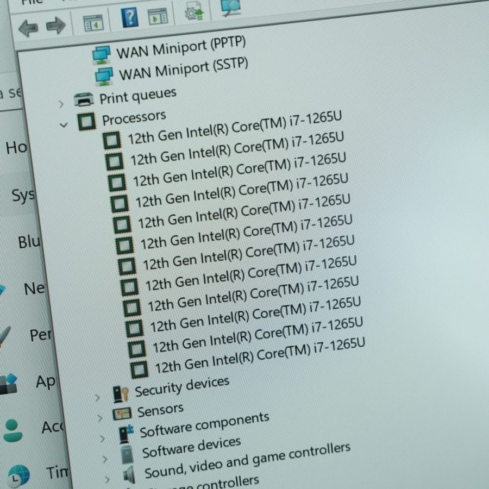Click the Time & language clock icon in Settings
Image resolution: width=489 pixels, height=489 pixels.
click(18, 476)
